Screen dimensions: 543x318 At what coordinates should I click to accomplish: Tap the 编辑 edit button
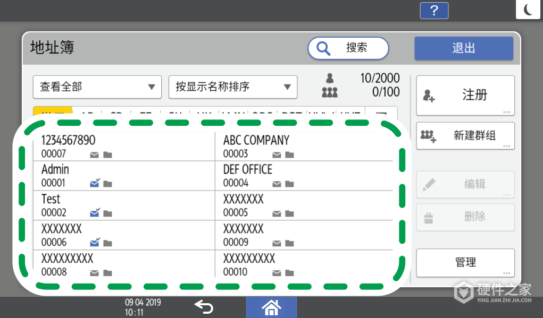click(465, 185)
